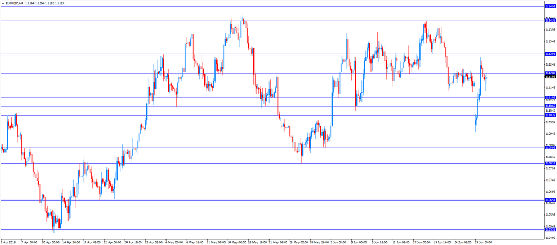
Task: Click the EURUSD,H4 chart title text
Action: (14, 3)
